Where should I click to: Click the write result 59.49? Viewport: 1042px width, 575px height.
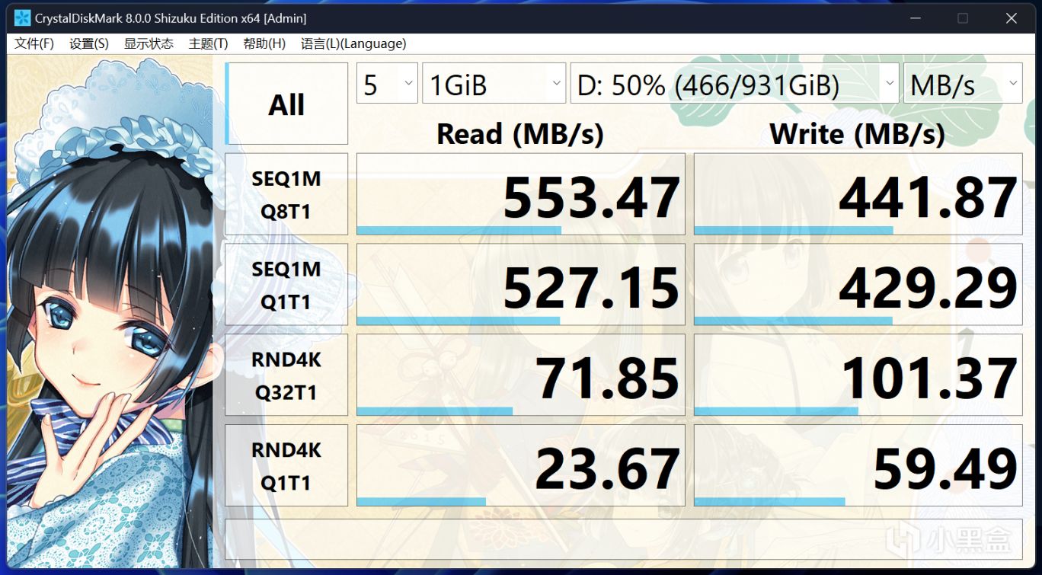[x=858, y=466]
